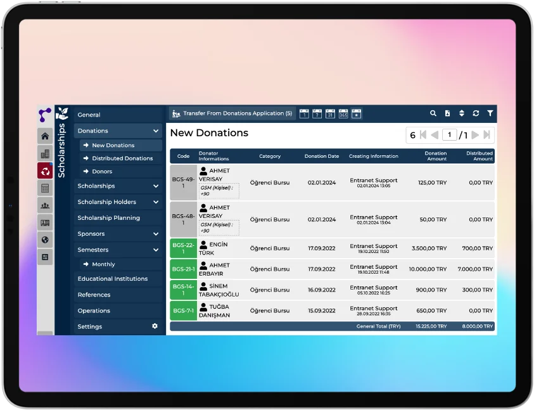Select the 7-day calendar filter icon
The image size is (534, 410).
pyautogui.click(x=317, y=113)
